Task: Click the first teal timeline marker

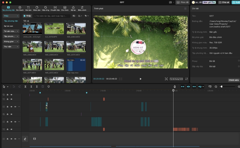Action: coord(40,93)
